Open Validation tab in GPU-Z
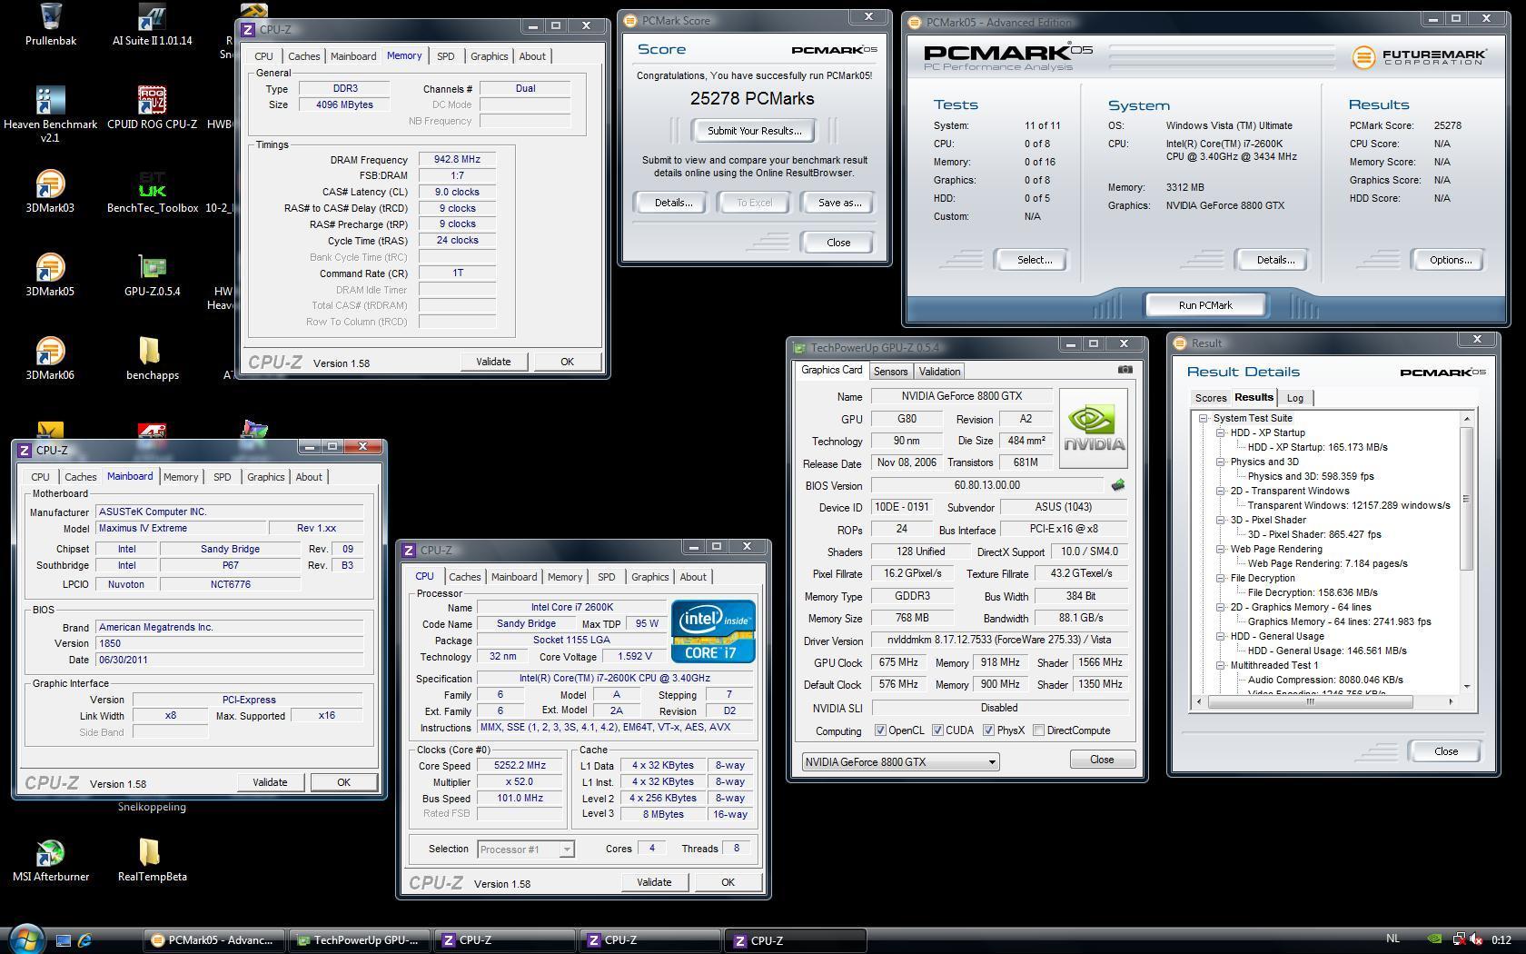This screenshot has width=1526, height=954. coord(939,371)
